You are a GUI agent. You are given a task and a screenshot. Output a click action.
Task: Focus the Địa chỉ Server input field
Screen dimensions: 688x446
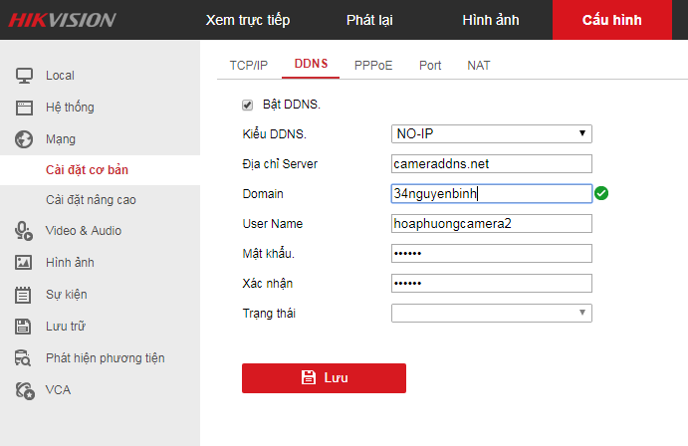(x=492, y=163)
